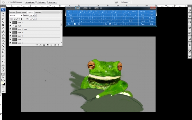Screen dimensions: 192x120
Task: Select the Layer 24 copy thumbnail
Action: tap(14, 29)
